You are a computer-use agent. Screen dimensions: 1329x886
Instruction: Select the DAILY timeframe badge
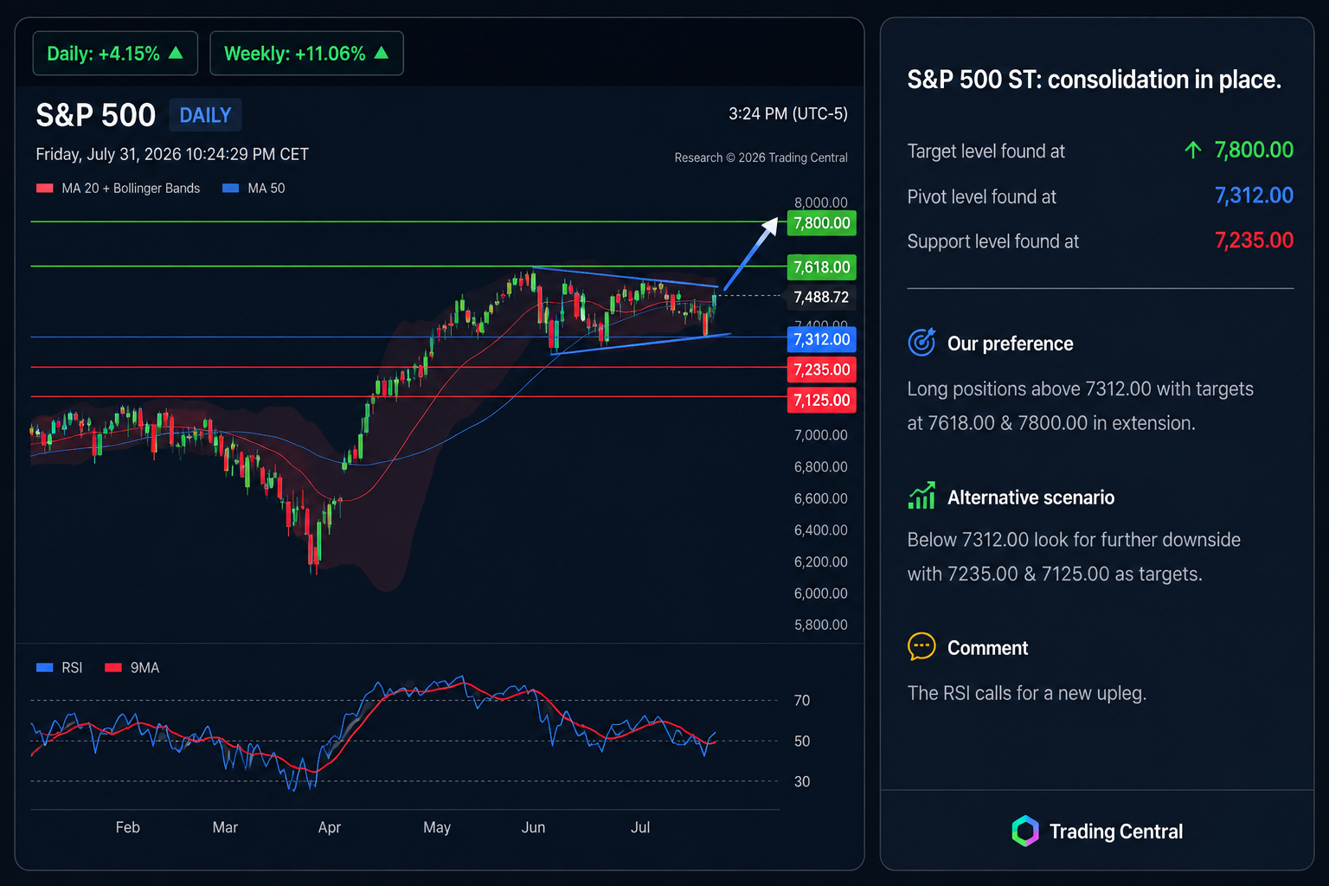(x=205, y=115)
